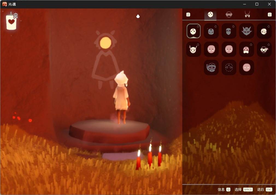Image resolution: width=276 pixels, height=195 pixels.
Task: Pick the grey ninja face-covering mask
Action: [229, 31]
